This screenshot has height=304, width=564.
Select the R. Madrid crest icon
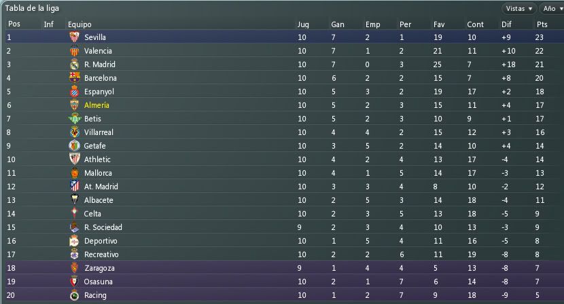75,64
